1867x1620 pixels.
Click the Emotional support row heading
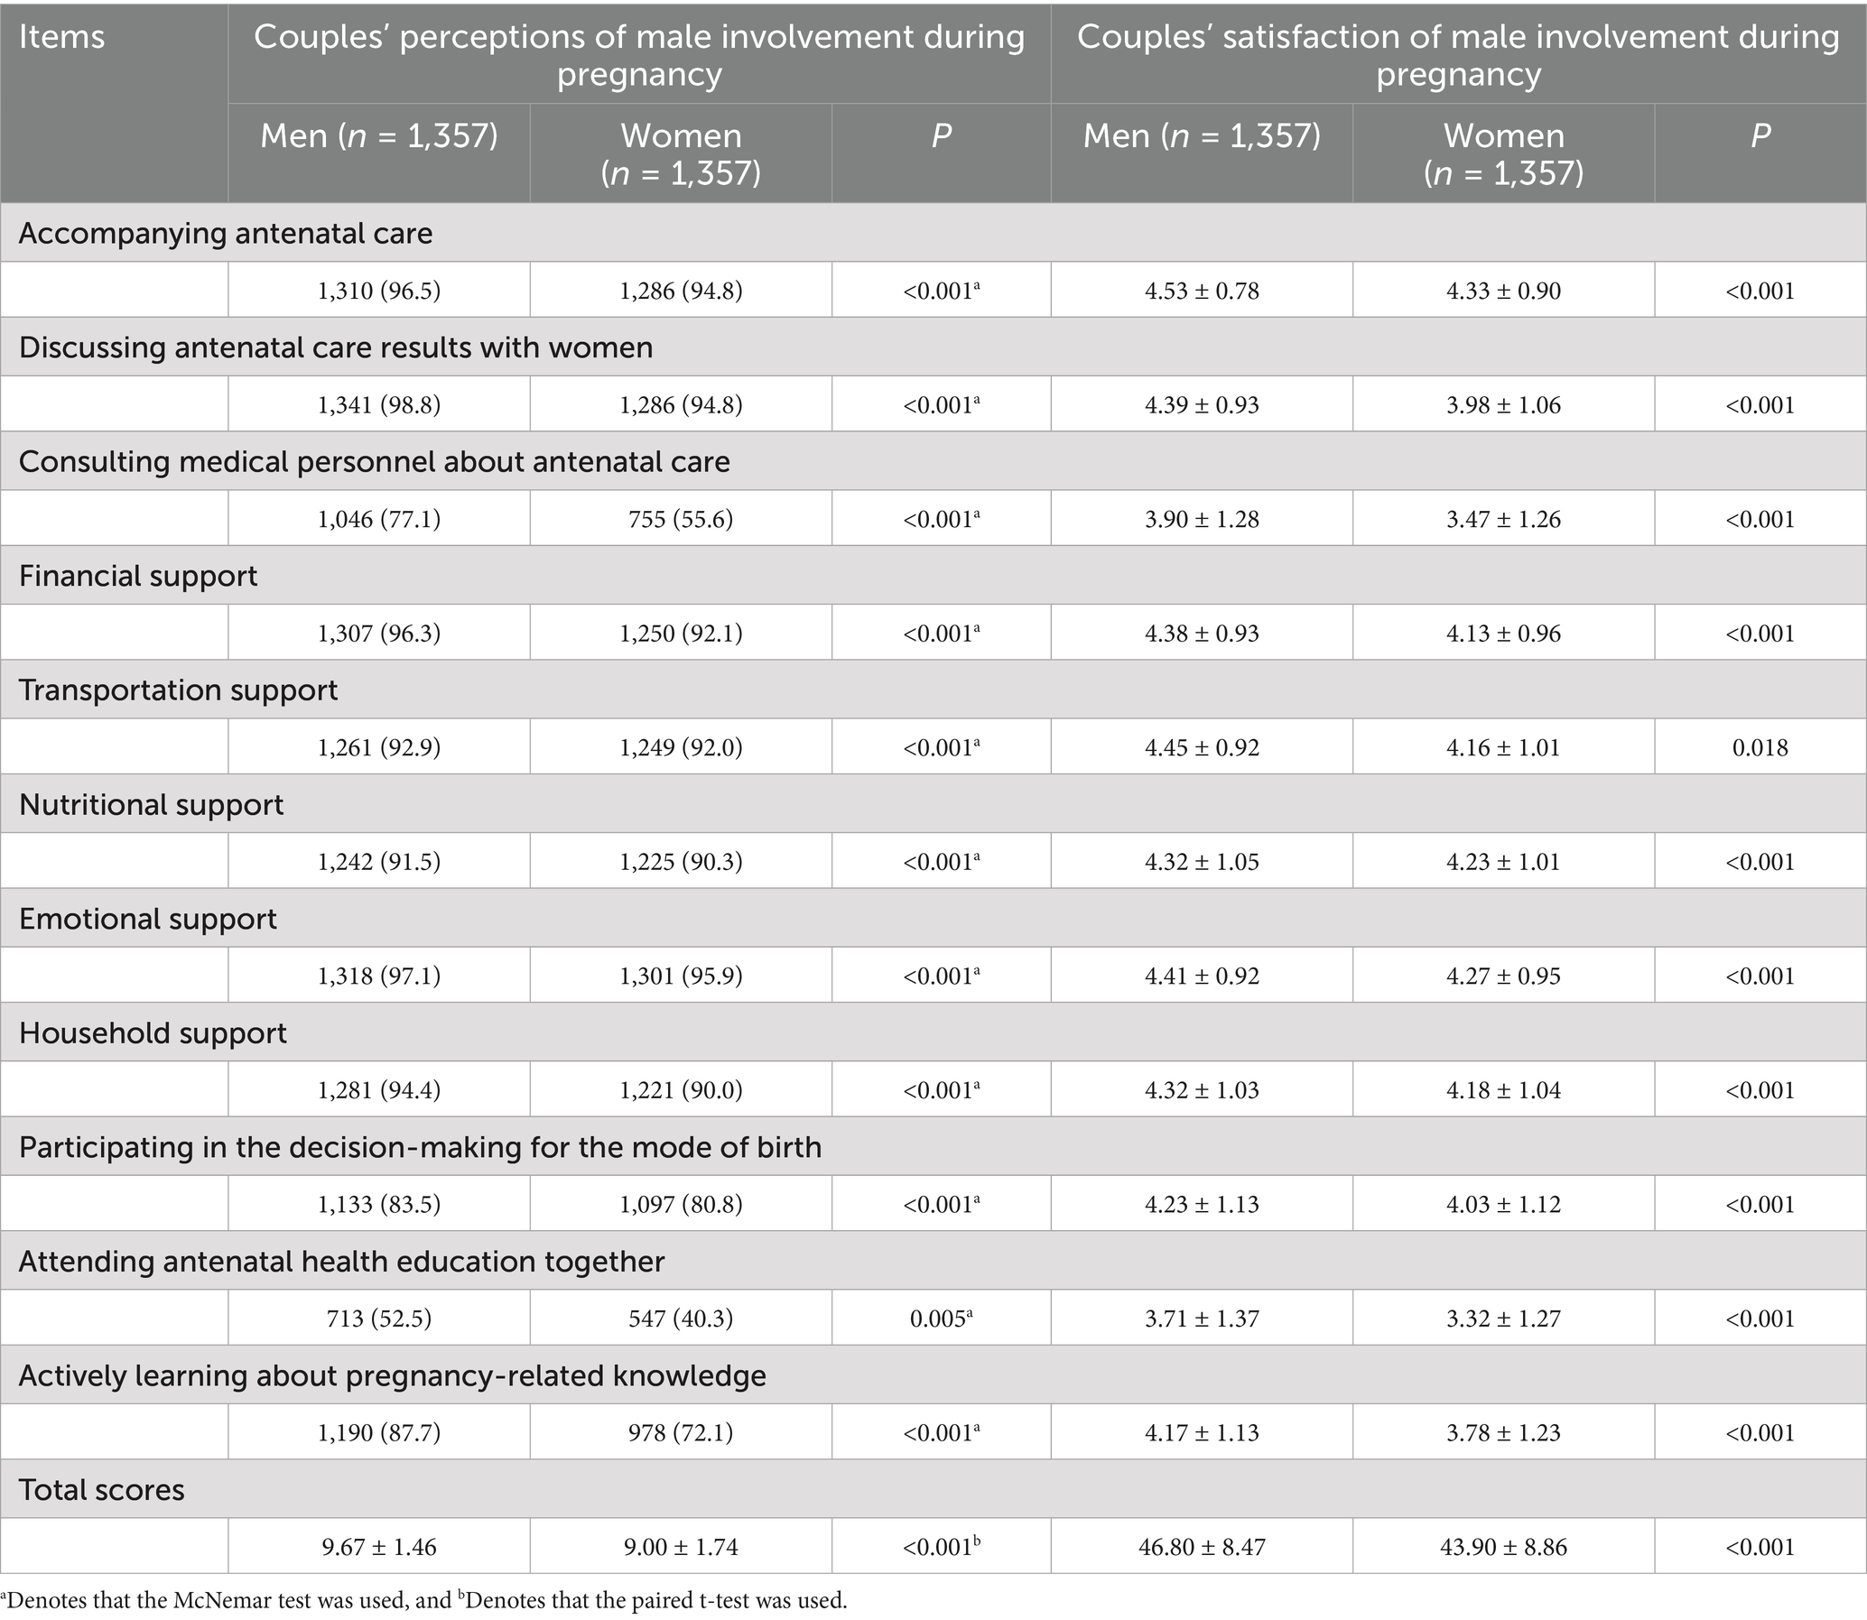tap(147, 919)
